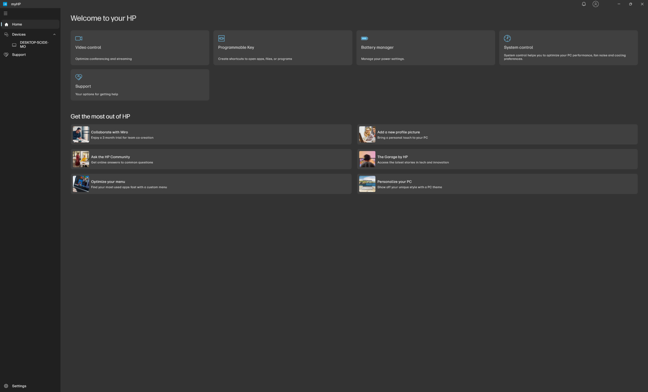
Task: Click the System control gauge icon
Action: point(507,38)
